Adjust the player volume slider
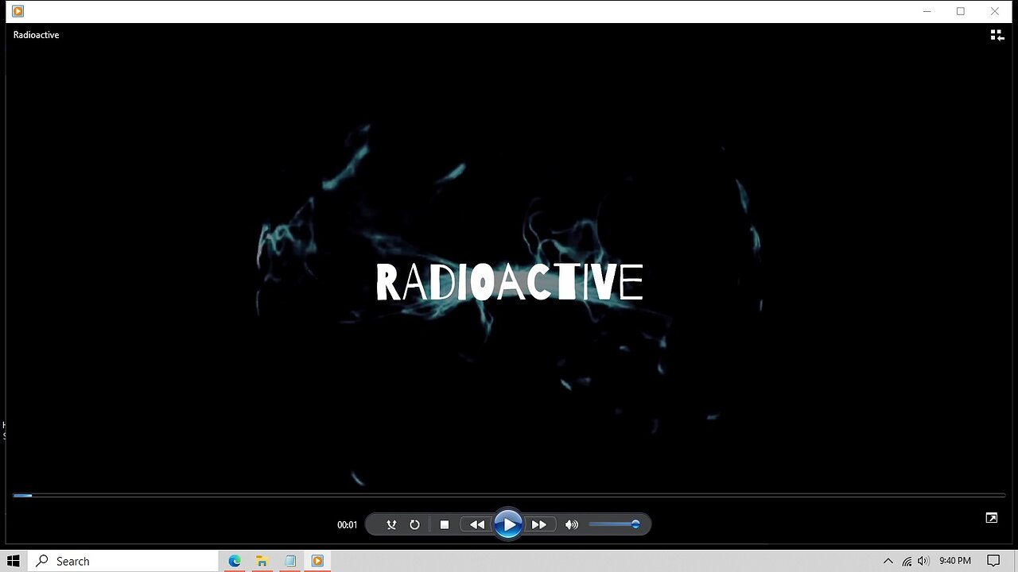1018x572 pixels. pyautogui.click(x=614, y=524)
